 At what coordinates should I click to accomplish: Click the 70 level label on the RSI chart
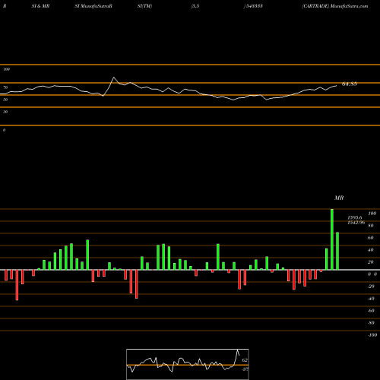click(5, 87)
